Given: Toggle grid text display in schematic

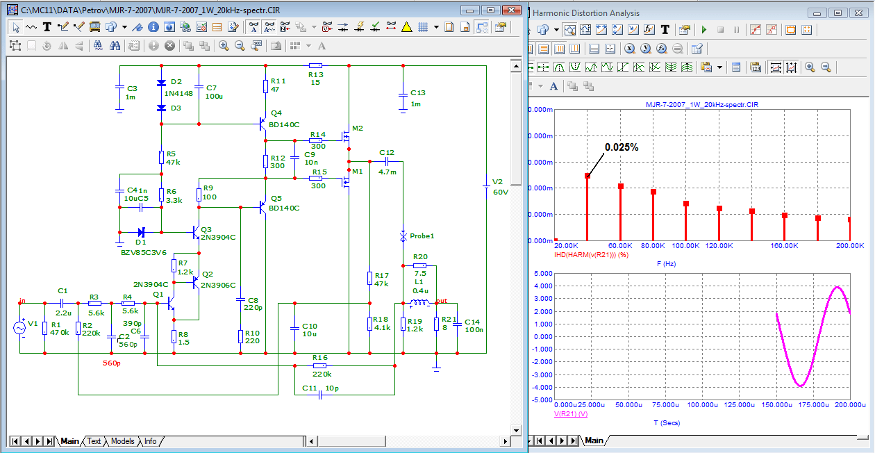Looking at the screenshot, I should coord(269,27).
